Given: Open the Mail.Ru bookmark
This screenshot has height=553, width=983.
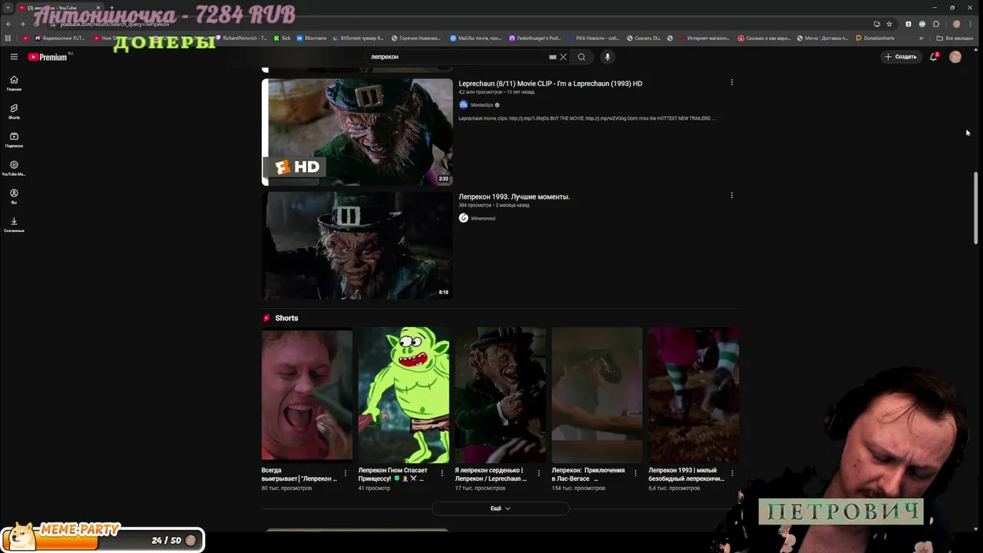Looking at the screenshot, I should [x=476, y=38].
